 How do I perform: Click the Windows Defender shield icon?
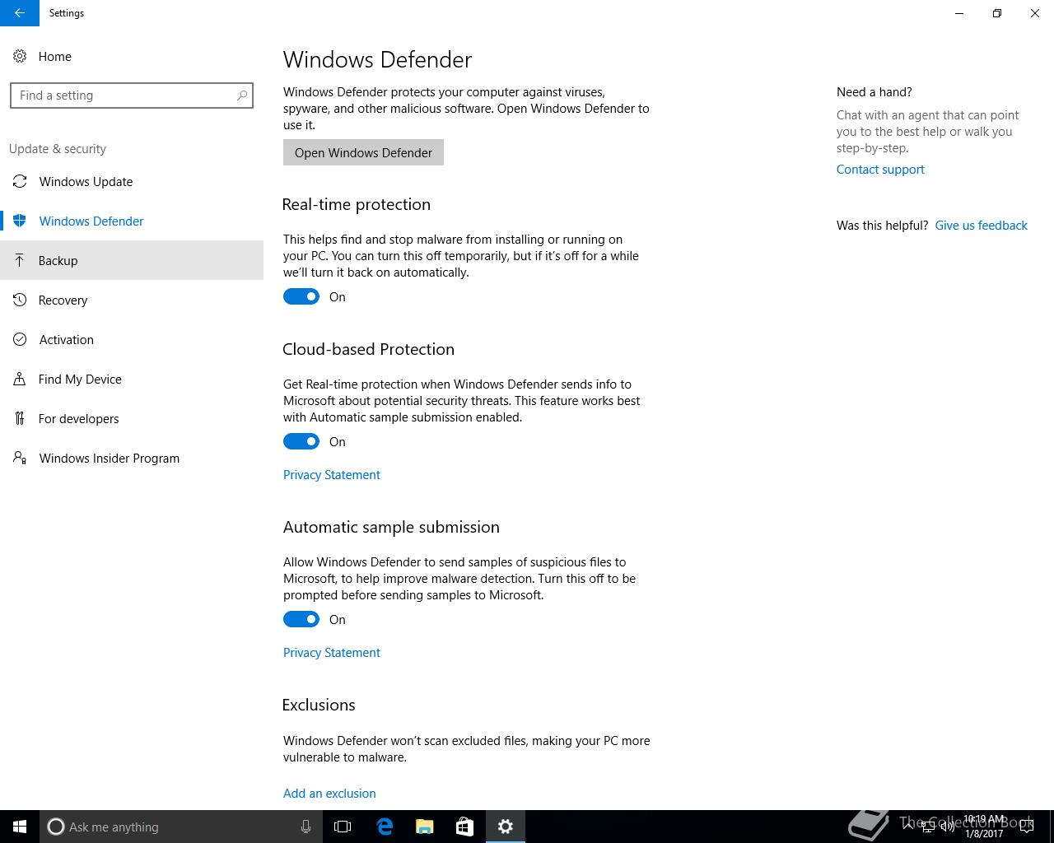click(x=20, y=221)
